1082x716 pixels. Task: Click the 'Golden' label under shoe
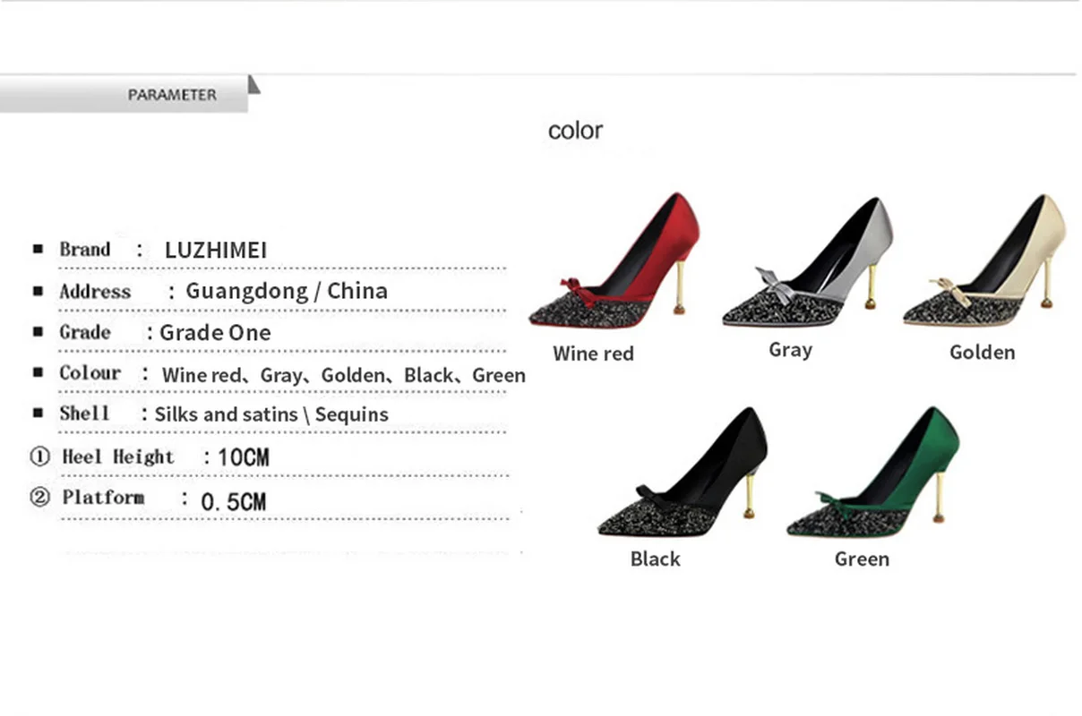(983, 353)
